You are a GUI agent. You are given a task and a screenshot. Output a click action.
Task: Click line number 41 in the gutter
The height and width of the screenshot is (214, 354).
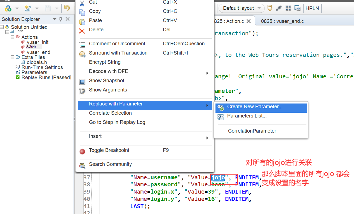click(87, 206)
